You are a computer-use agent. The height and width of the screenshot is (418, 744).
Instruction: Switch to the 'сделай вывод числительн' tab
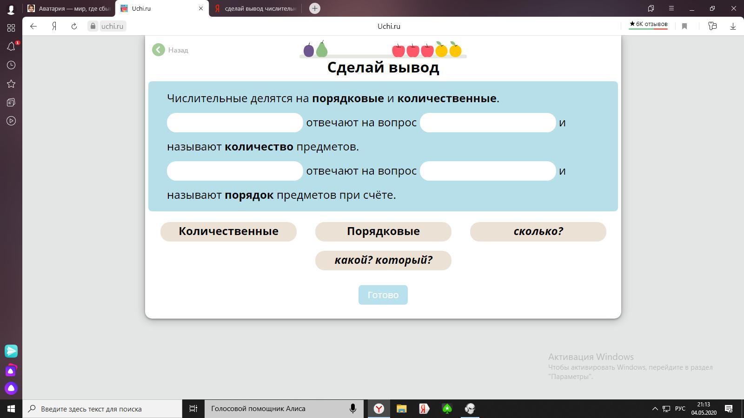click(255, 8)
